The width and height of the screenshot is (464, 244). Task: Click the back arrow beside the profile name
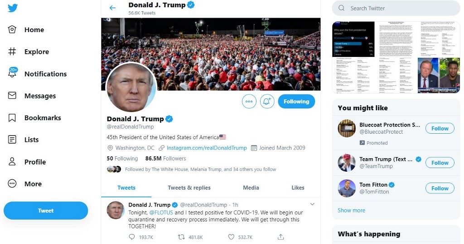point(112,8)
